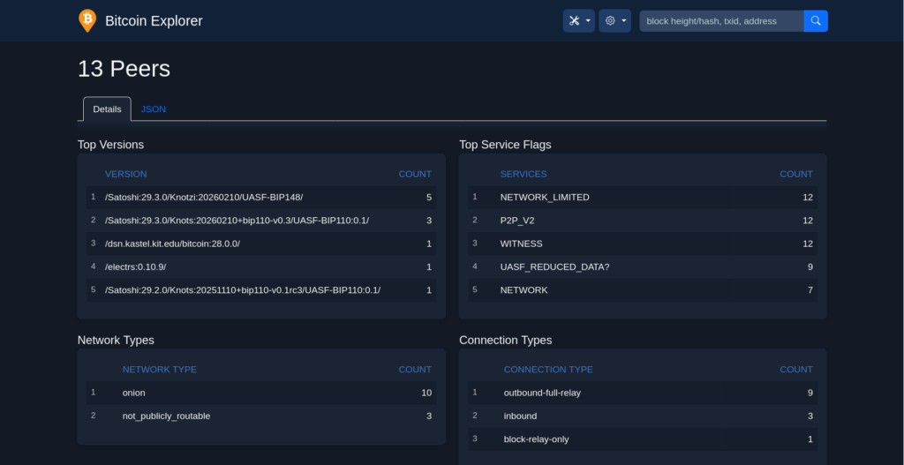Select the dsn.kastel.kit.edu version entry
Image resolution: width=904 pixels, height=465 pixels.
point(172,244)
